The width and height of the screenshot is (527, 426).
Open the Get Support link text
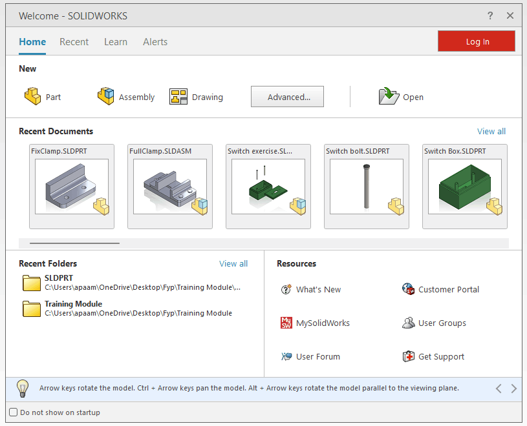(441, 356)
